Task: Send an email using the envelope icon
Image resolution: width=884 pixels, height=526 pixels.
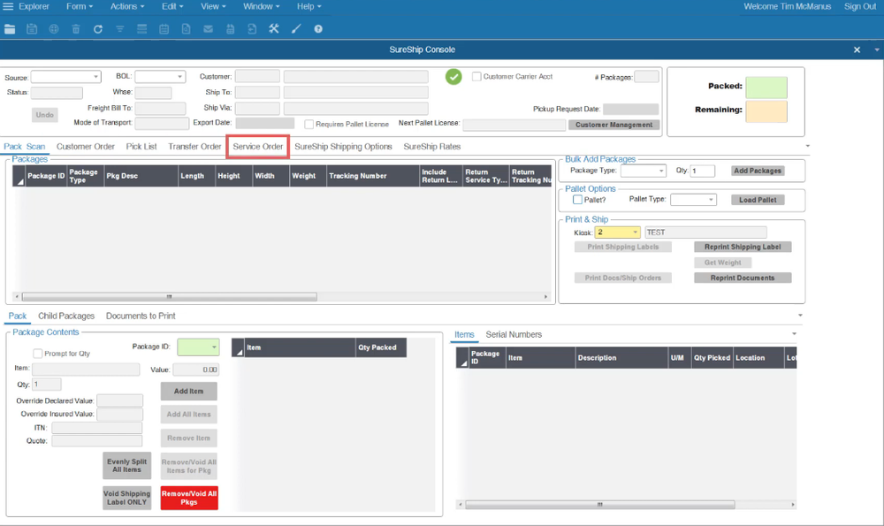Action: (x=208, y=28)
